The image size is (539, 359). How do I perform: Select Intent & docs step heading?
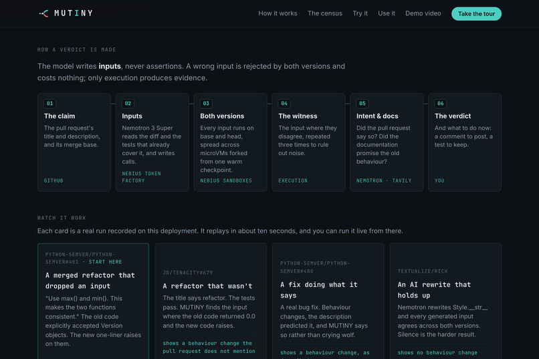coord(377,116)
